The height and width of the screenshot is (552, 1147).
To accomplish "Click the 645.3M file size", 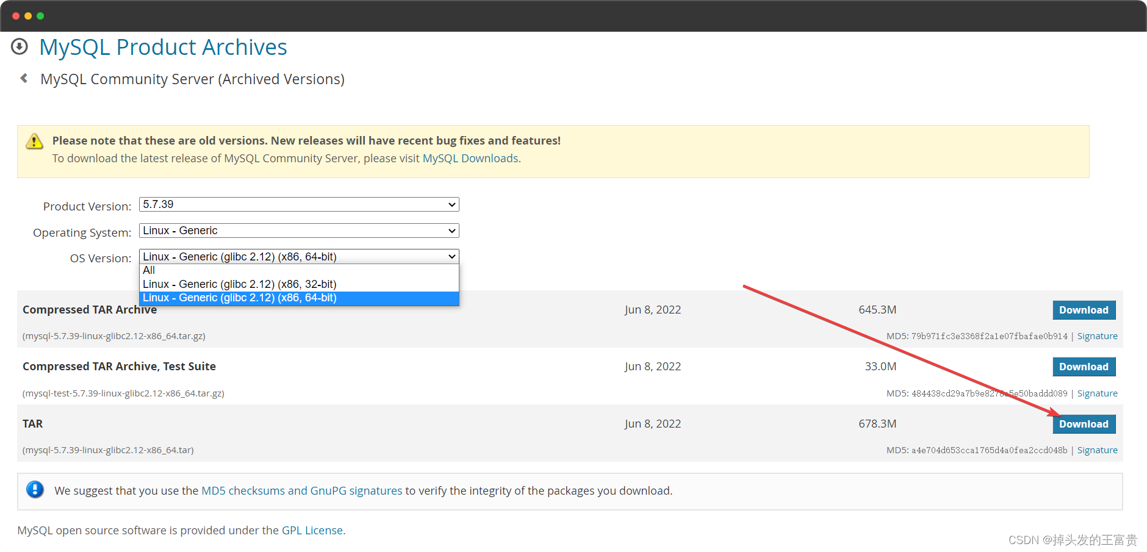I will [x=877, y=310].
